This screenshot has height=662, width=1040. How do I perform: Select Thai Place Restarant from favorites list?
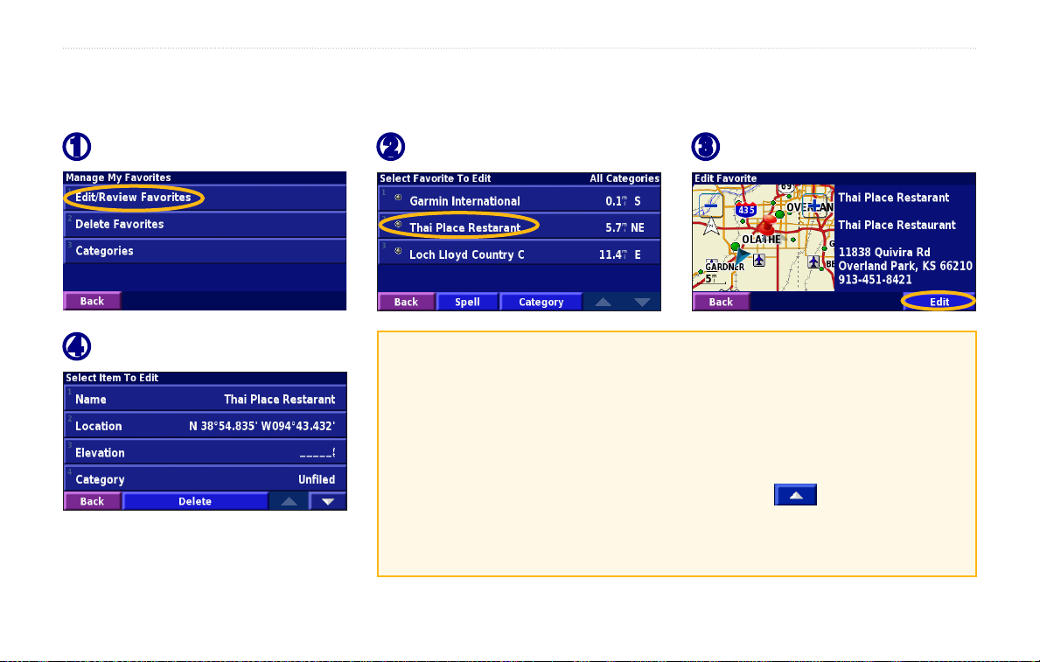tap(519, 226)
